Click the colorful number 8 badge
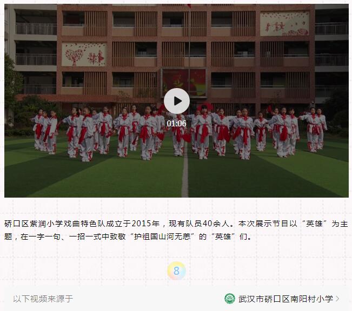 coord(176,271)
